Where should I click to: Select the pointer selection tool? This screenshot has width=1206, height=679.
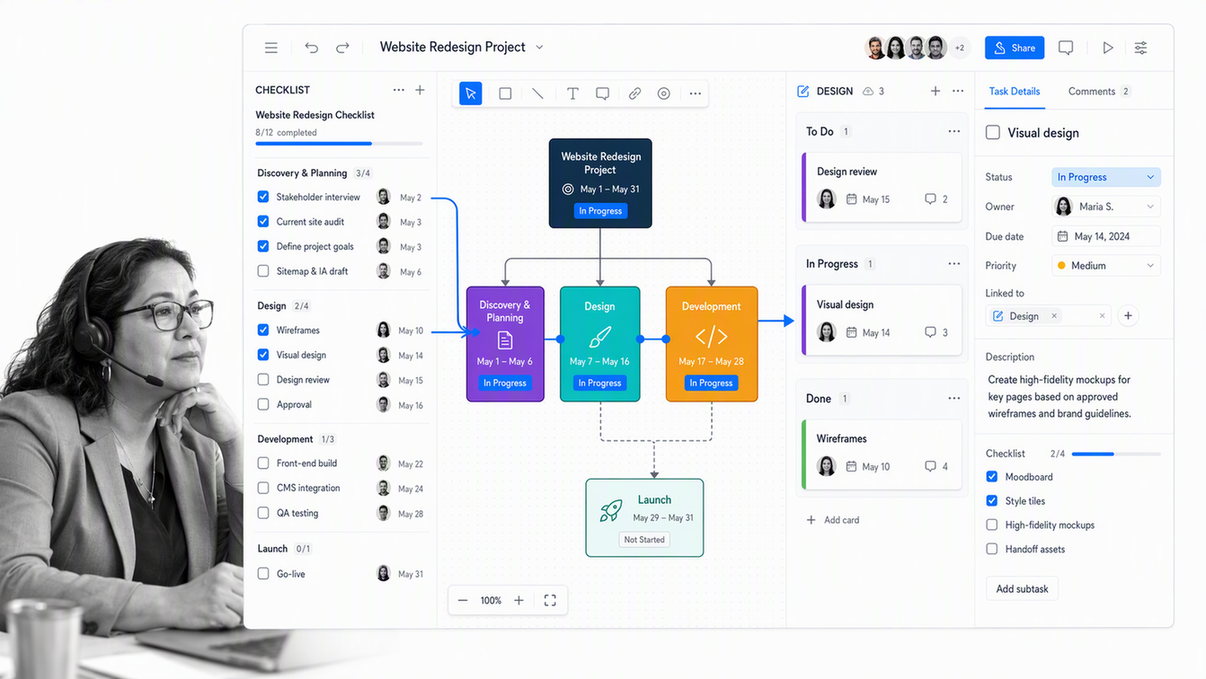[x=471, y=93]
